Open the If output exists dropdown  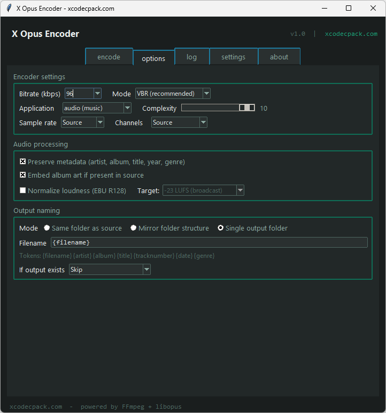coord(110,270)
